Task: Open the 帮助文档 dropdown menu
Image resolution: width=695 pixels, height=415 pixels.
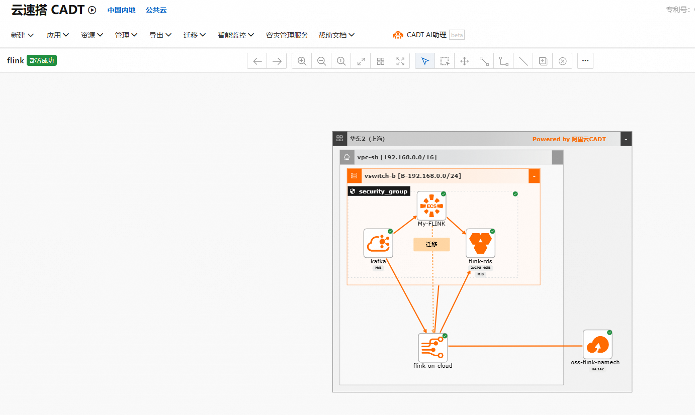Action: [x=336, y=35]
